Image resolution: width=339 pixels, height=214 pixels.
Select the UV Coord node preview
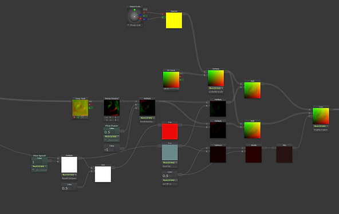(171, 80)
